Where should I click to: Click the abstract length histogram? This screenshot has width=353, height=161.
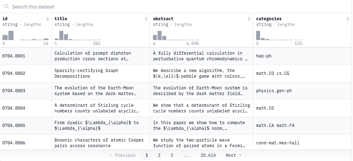(x=176, y=35)
